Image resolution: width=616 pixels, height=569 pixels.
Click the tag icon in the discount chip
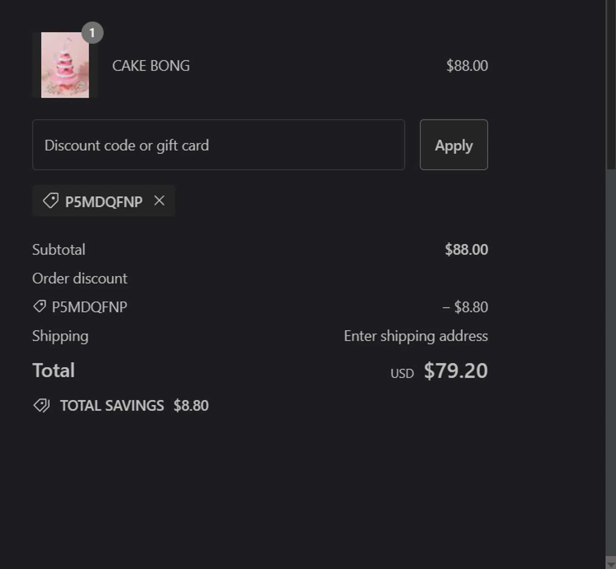[x=51, y=201]
